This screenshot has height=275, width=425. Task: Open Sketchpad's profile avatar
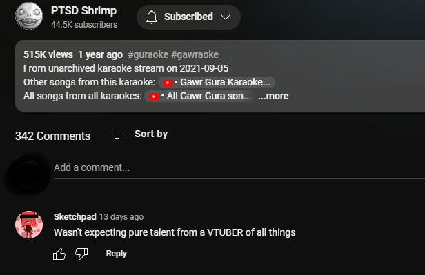(x=29, y=225)
